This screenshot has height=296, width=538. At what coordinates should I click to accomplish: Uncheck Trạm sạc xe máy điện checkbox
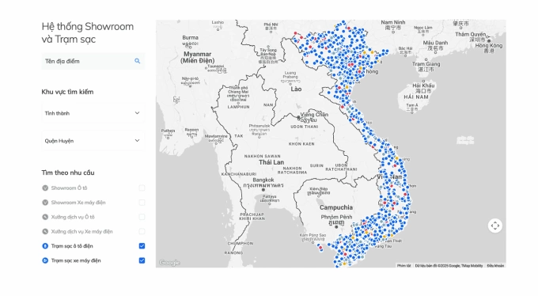142,260
